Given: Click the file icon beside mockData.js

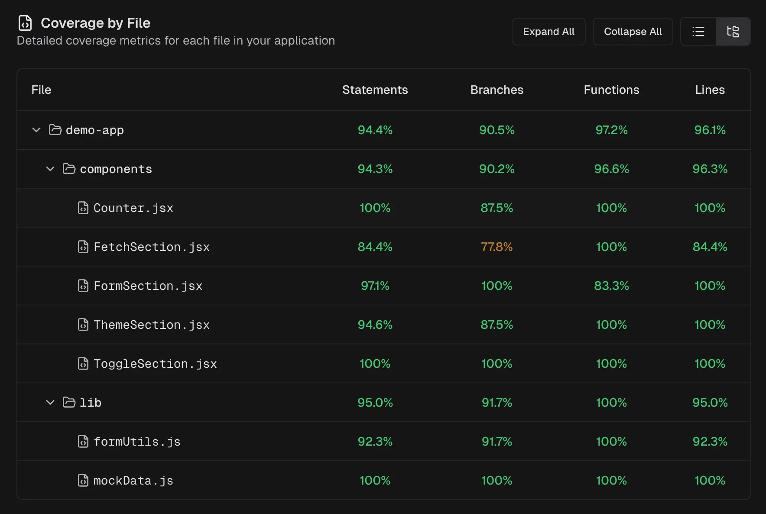Looking at the screenshot, I should [x=83, y=480].
